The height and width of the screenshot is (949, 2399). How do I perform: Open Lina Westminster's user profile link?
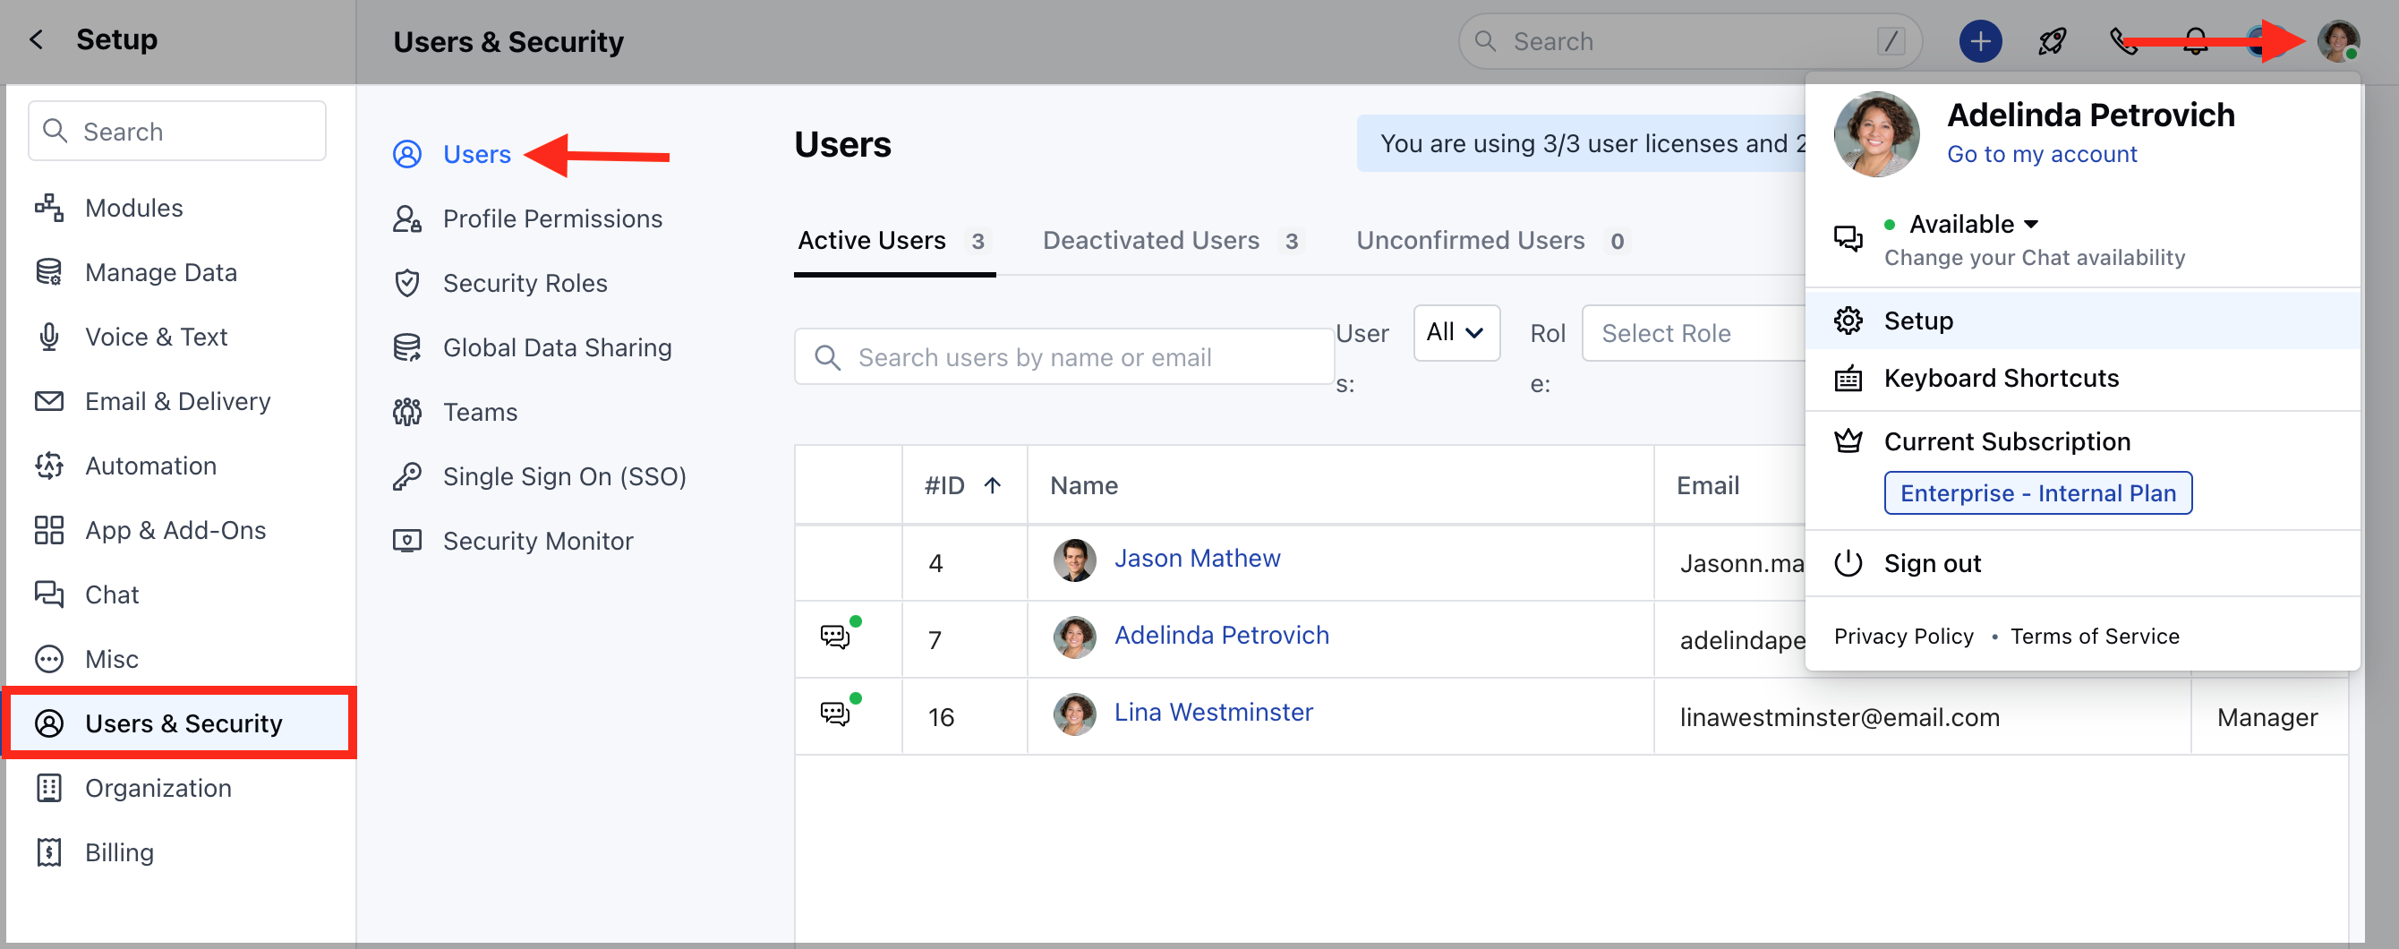click(x=1213, y=713)
